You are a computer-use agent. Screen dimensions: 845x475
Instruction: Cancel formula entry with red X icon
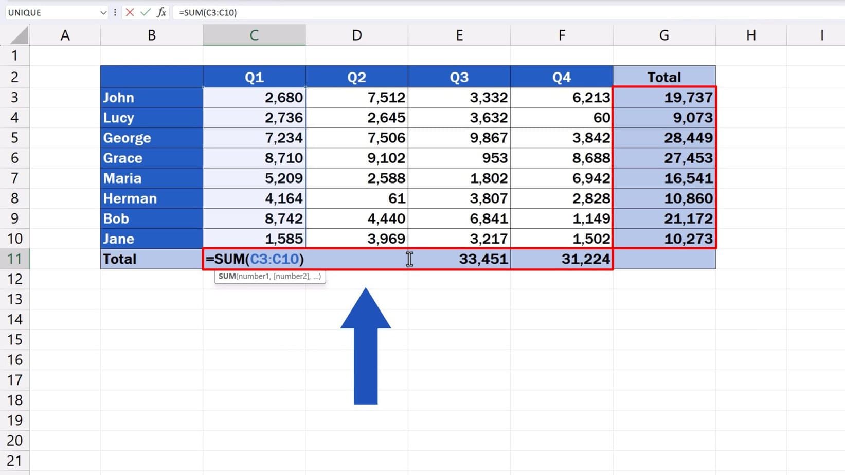(x=130, y=12)
